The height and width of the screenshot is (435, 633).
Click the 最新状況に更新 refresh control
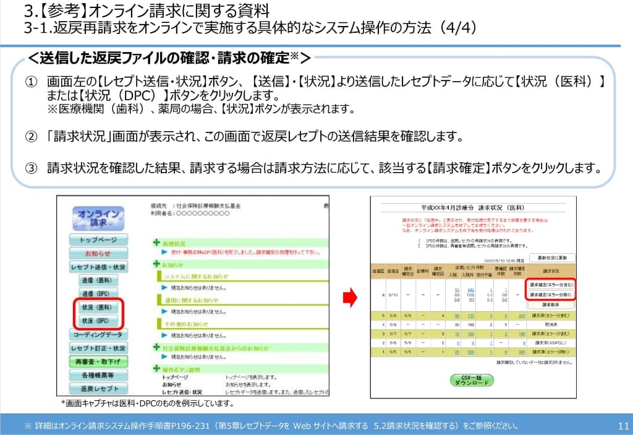tap(552, 256)
